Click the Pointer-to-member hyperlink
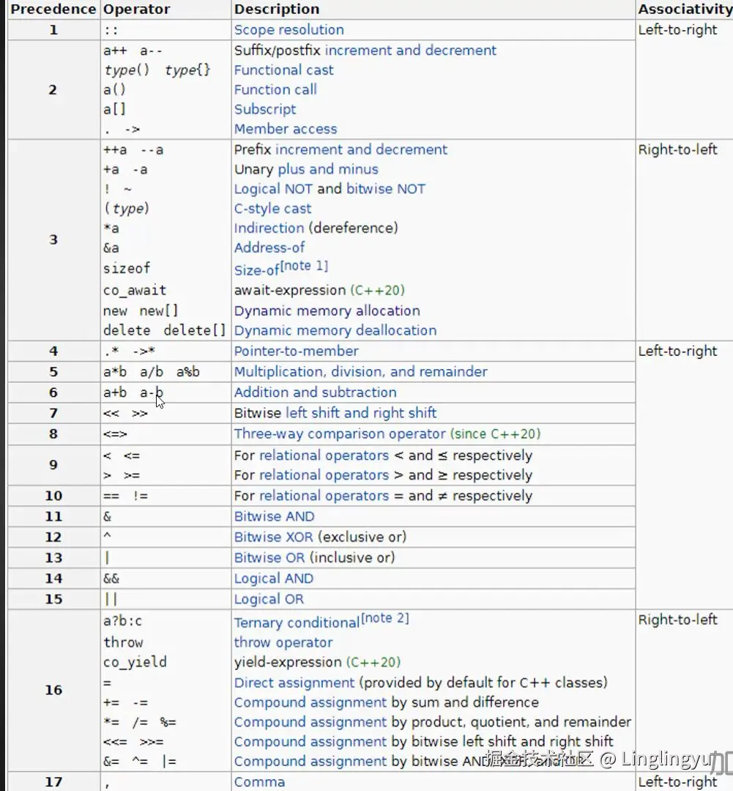Screen dimensions: 733x791 coord(296,351)
